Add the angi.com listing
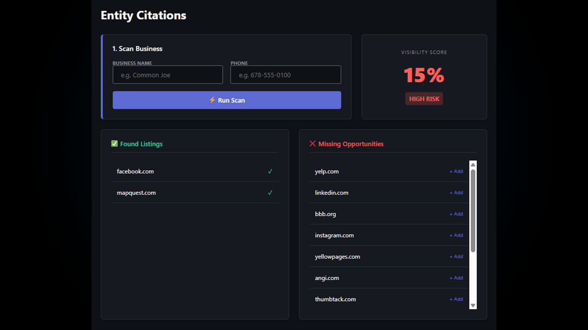Screen dimensions: 588x330 pos(456,278)
